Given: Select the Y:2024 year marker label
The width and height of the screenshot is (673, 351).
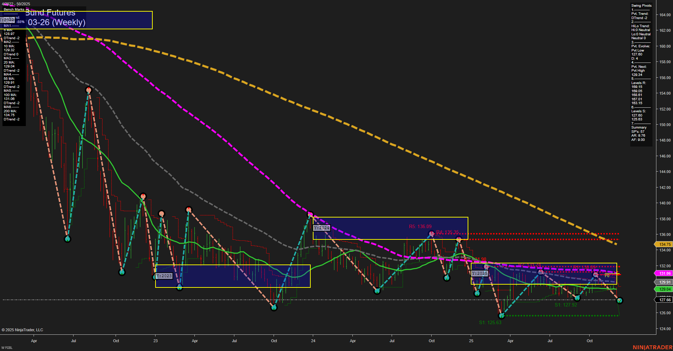Looking at the screenshot, I should pos(321,228).
